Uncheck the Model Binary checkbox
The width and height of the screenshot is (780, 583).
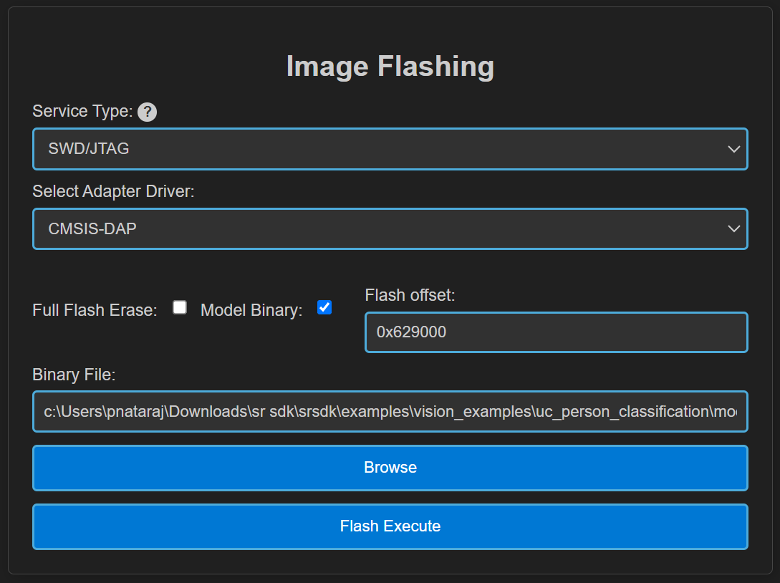coord(324,307)
